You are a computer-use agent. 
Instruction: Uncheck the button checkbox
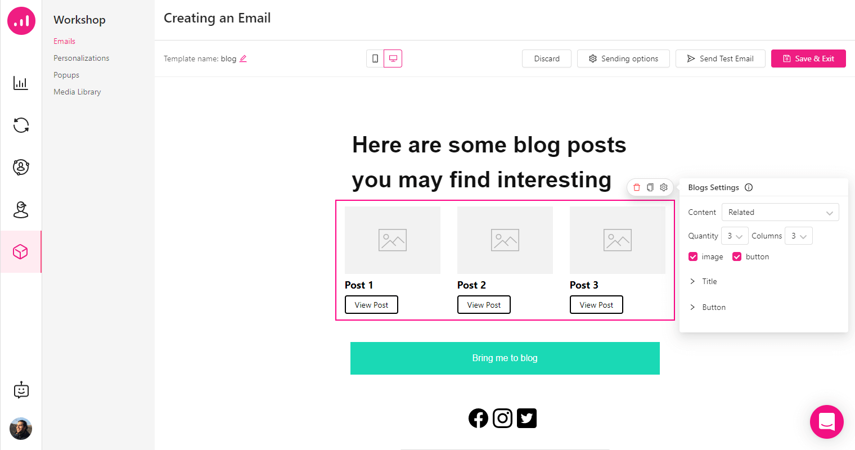pos(737,256)
